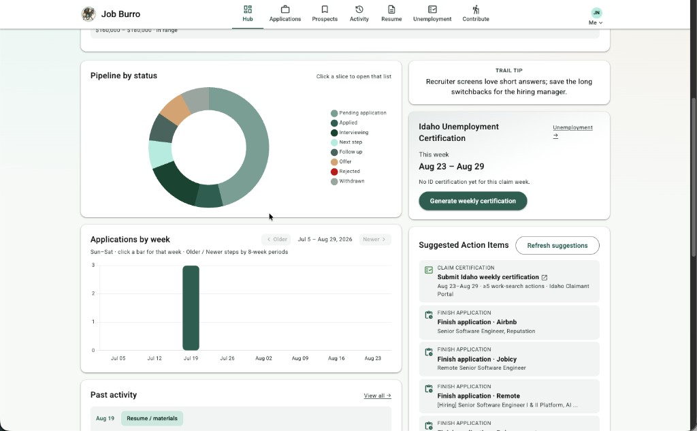Click the Unemployment checklist icon
This screenshot has width=697, height=431.
click(x=432, y=10)
